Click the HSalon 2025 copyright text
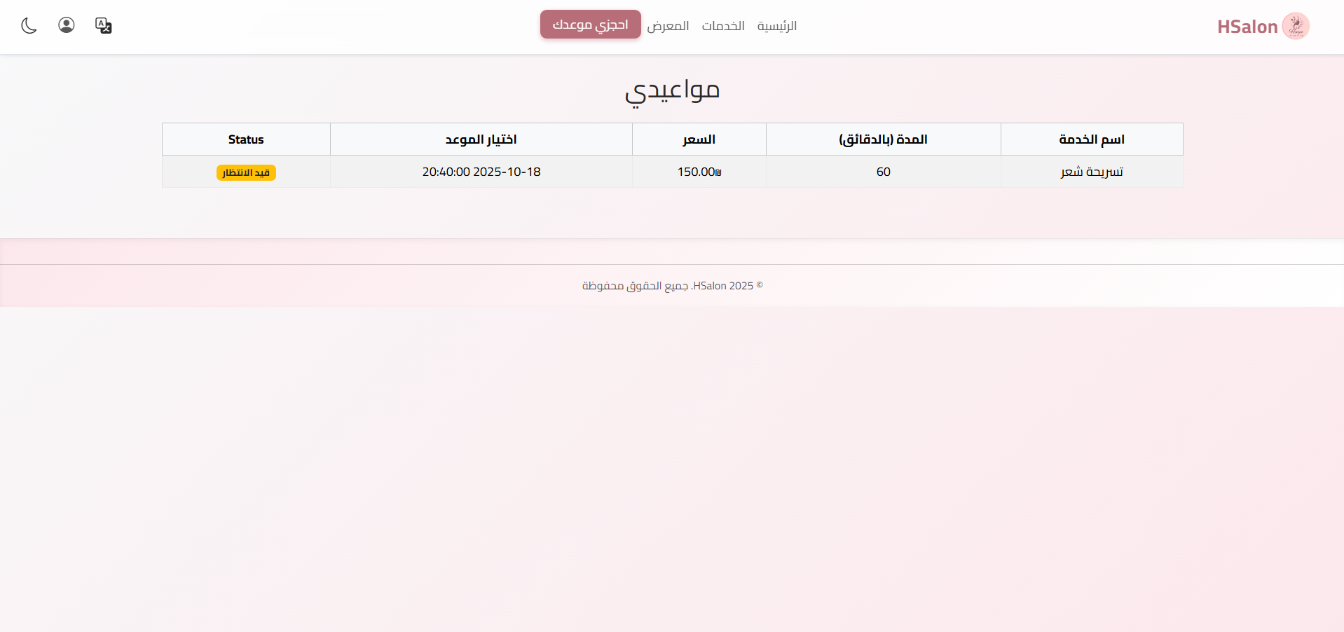Viewport: 1344px width, 632px height. point(672,286)
